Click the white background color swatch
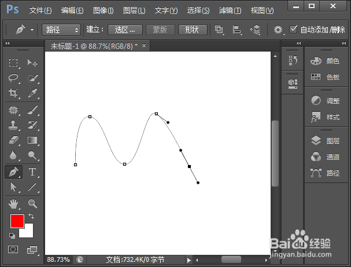The height and width of the screenshot is (267, 351). click(x=28, y=233)
